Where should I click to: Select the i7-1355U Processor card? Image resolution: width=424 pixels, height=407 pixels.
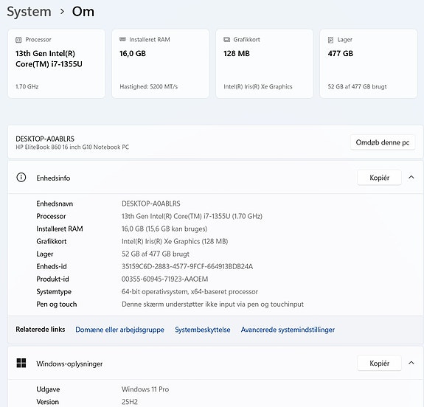(x=57, y=63)
